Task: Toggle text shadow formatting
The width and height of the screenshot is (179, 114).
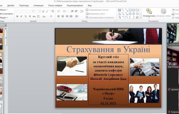Action: pyautogui.click(x=30, y=16)
